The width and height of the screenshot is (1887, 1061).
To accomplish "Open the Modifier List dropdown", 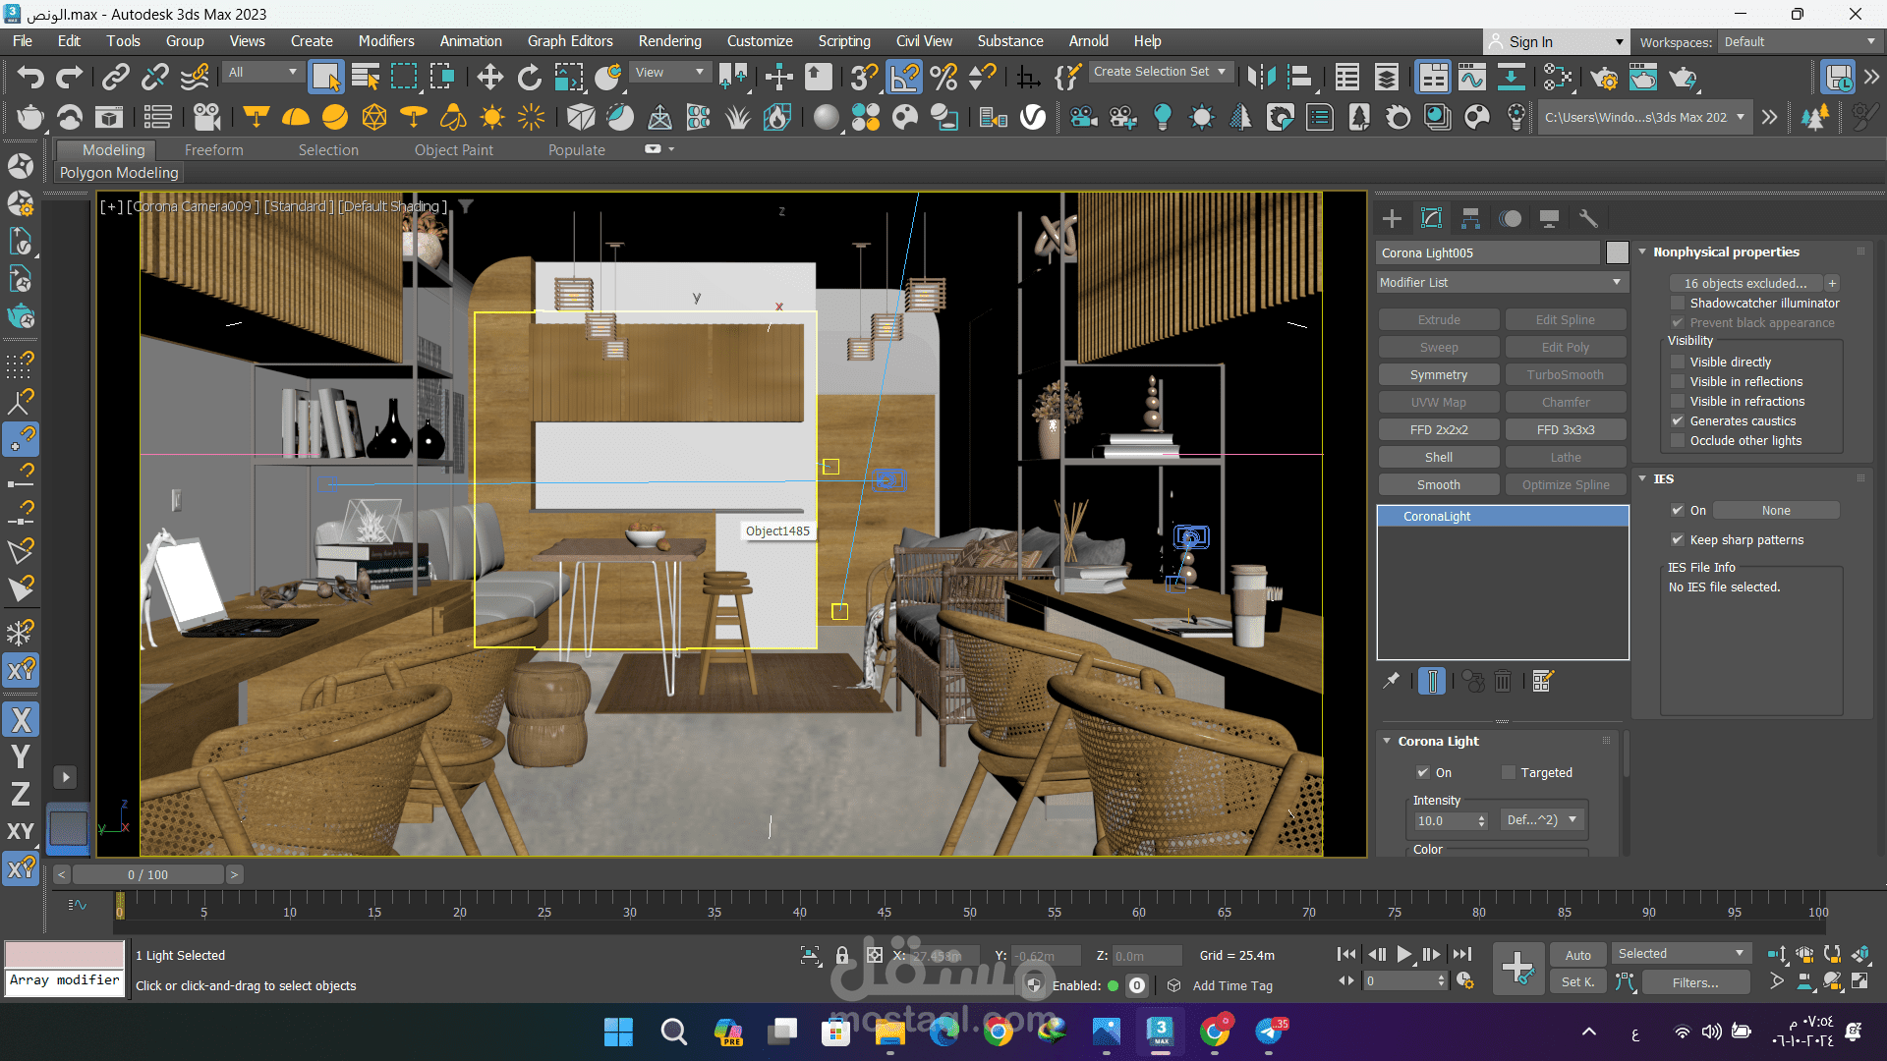I will pyautogui.click(x=1501, y=282).
